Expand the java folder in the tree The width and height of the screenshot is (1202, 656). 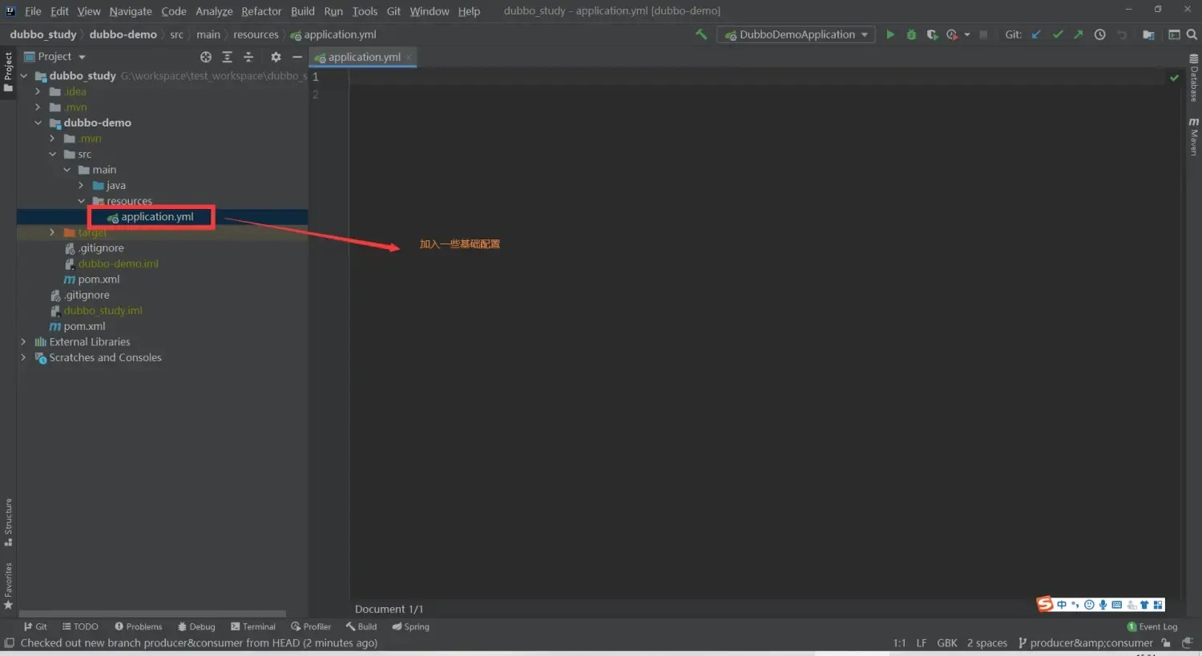point(81,185)
